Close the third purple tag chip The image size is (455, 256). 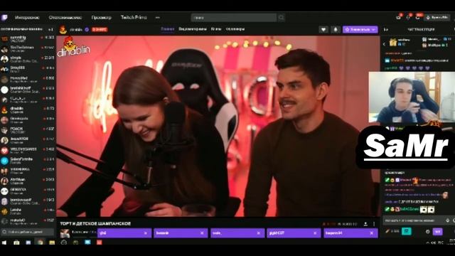pos(259,233)
